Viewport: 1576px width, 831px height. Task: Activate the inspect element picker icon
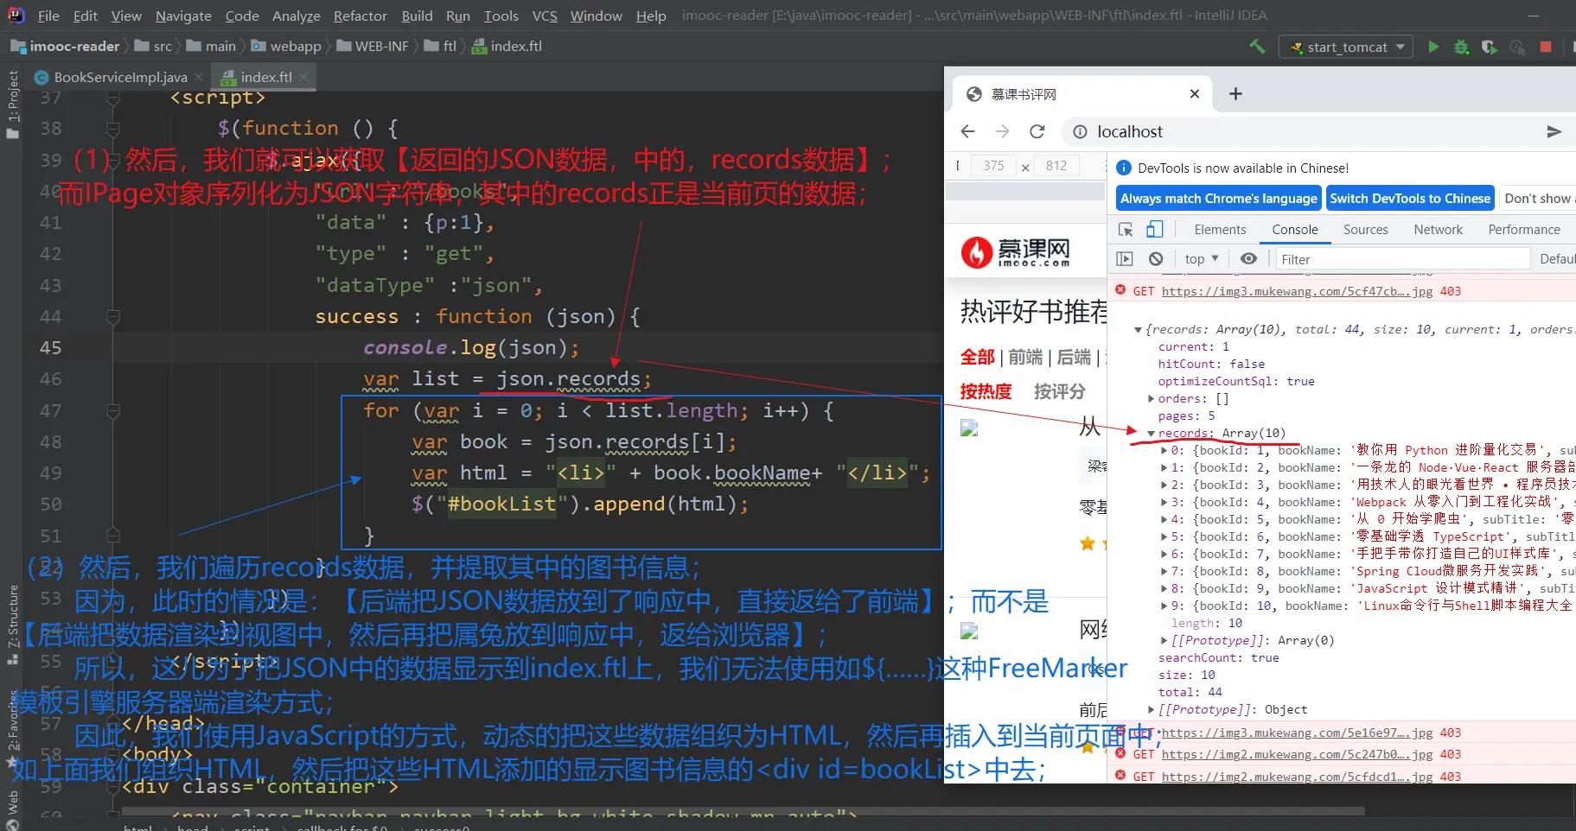[1126, 230]
